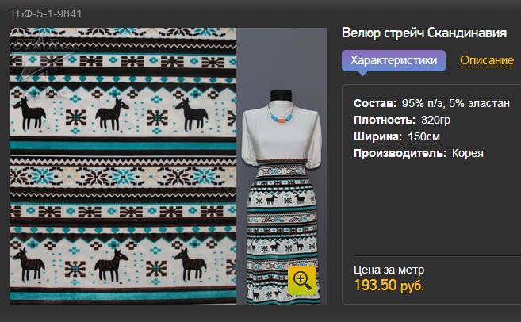Click the Цена за метр label
This screenshot has width=521, height=322.
coord(389,270)
